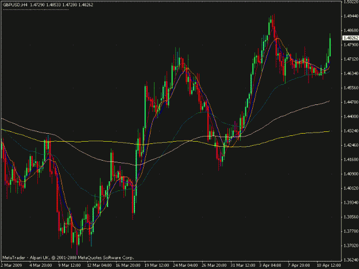Click the 16 Mar 20:00 time label

pyautogui.click(x=128, y=266)
